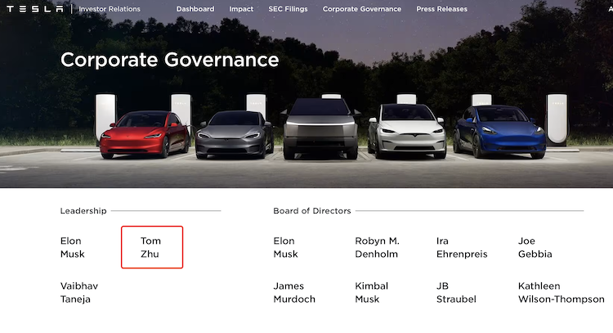The image size is (613, 333).
Task: View Vaibhav Taneja's leadership profile
Action: [79, 292]
